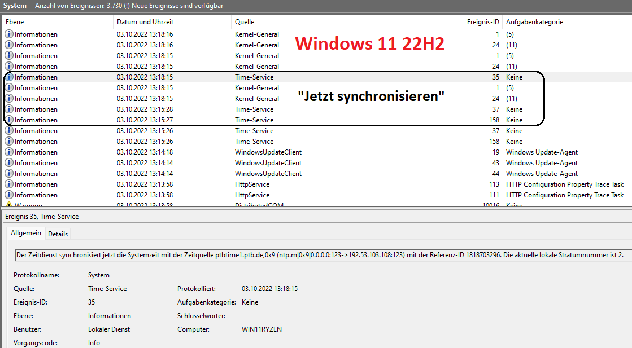Click Ereignis-ID 35 in the event list
This screenshot has height=348, width=632.
coord(496,77)
